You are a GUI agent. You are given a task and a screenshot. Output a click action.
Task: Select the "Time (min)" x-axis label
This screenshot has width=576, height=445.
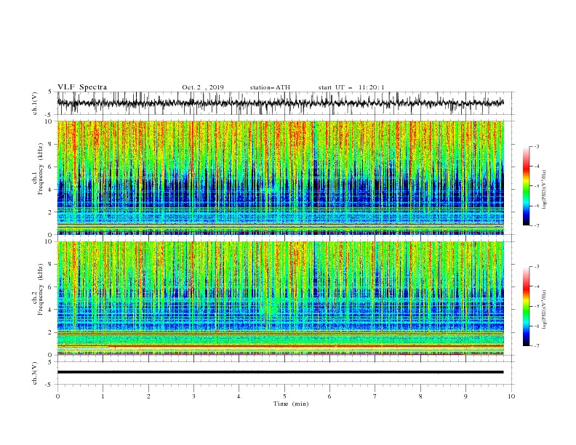[x=291, y=404]
